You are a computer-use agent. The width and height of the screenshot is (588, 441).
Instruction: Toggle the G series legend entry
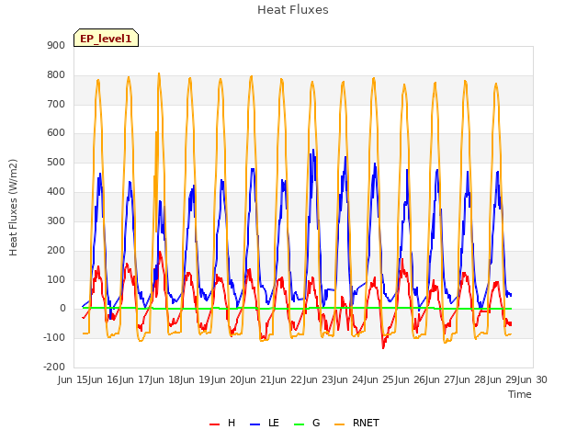[307, 423]
